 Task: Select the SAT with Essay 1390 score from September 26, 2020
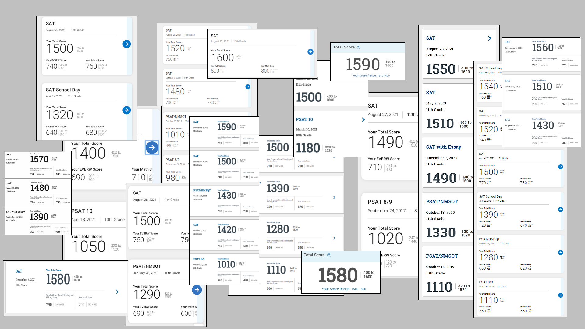point(39,217)
